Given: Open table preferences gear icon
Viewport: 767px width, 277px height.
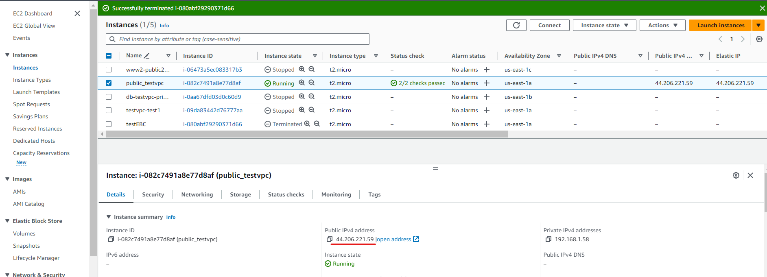Looking at the screenshot, I should tap(759, 39).
